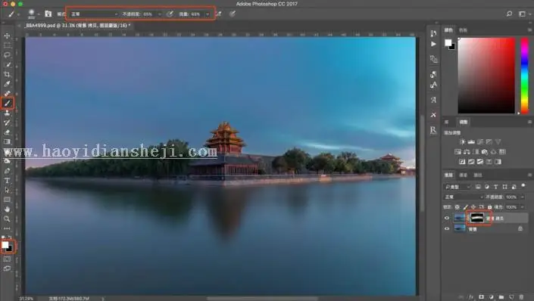Image resolution: width=534 pixels, height=301 pixels.
Task: Expand the brush opacity slider arrow
Action: 159,14
